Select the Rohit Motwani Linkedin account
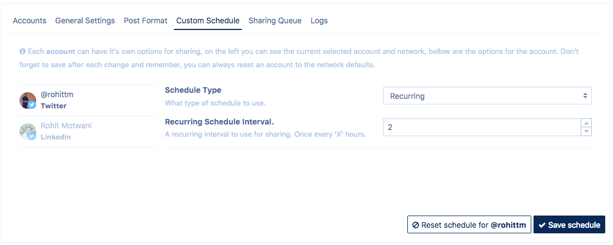Screen dimensions: 613x245 point(66,131)
